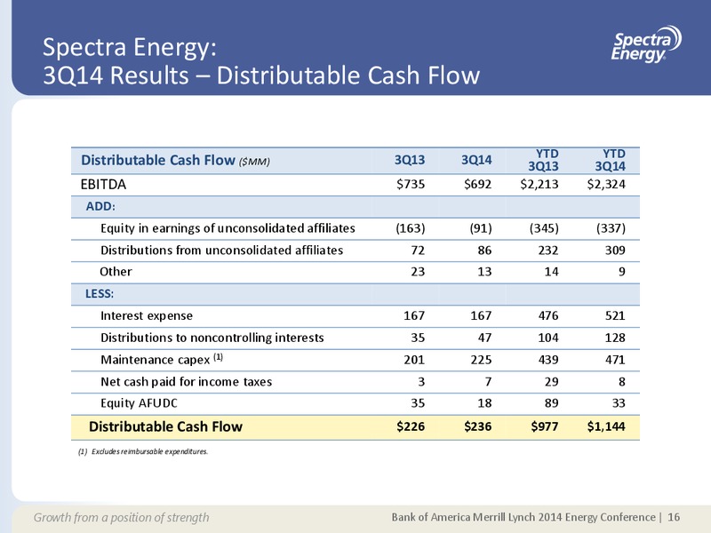Select the '201' maintenance capex cell

pyautogui.click(x=414, y=360)
